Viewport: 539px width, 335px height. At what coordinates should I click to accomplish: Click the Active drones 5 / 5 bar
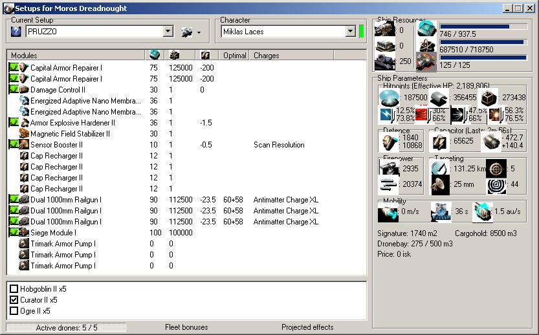point(67,327)
